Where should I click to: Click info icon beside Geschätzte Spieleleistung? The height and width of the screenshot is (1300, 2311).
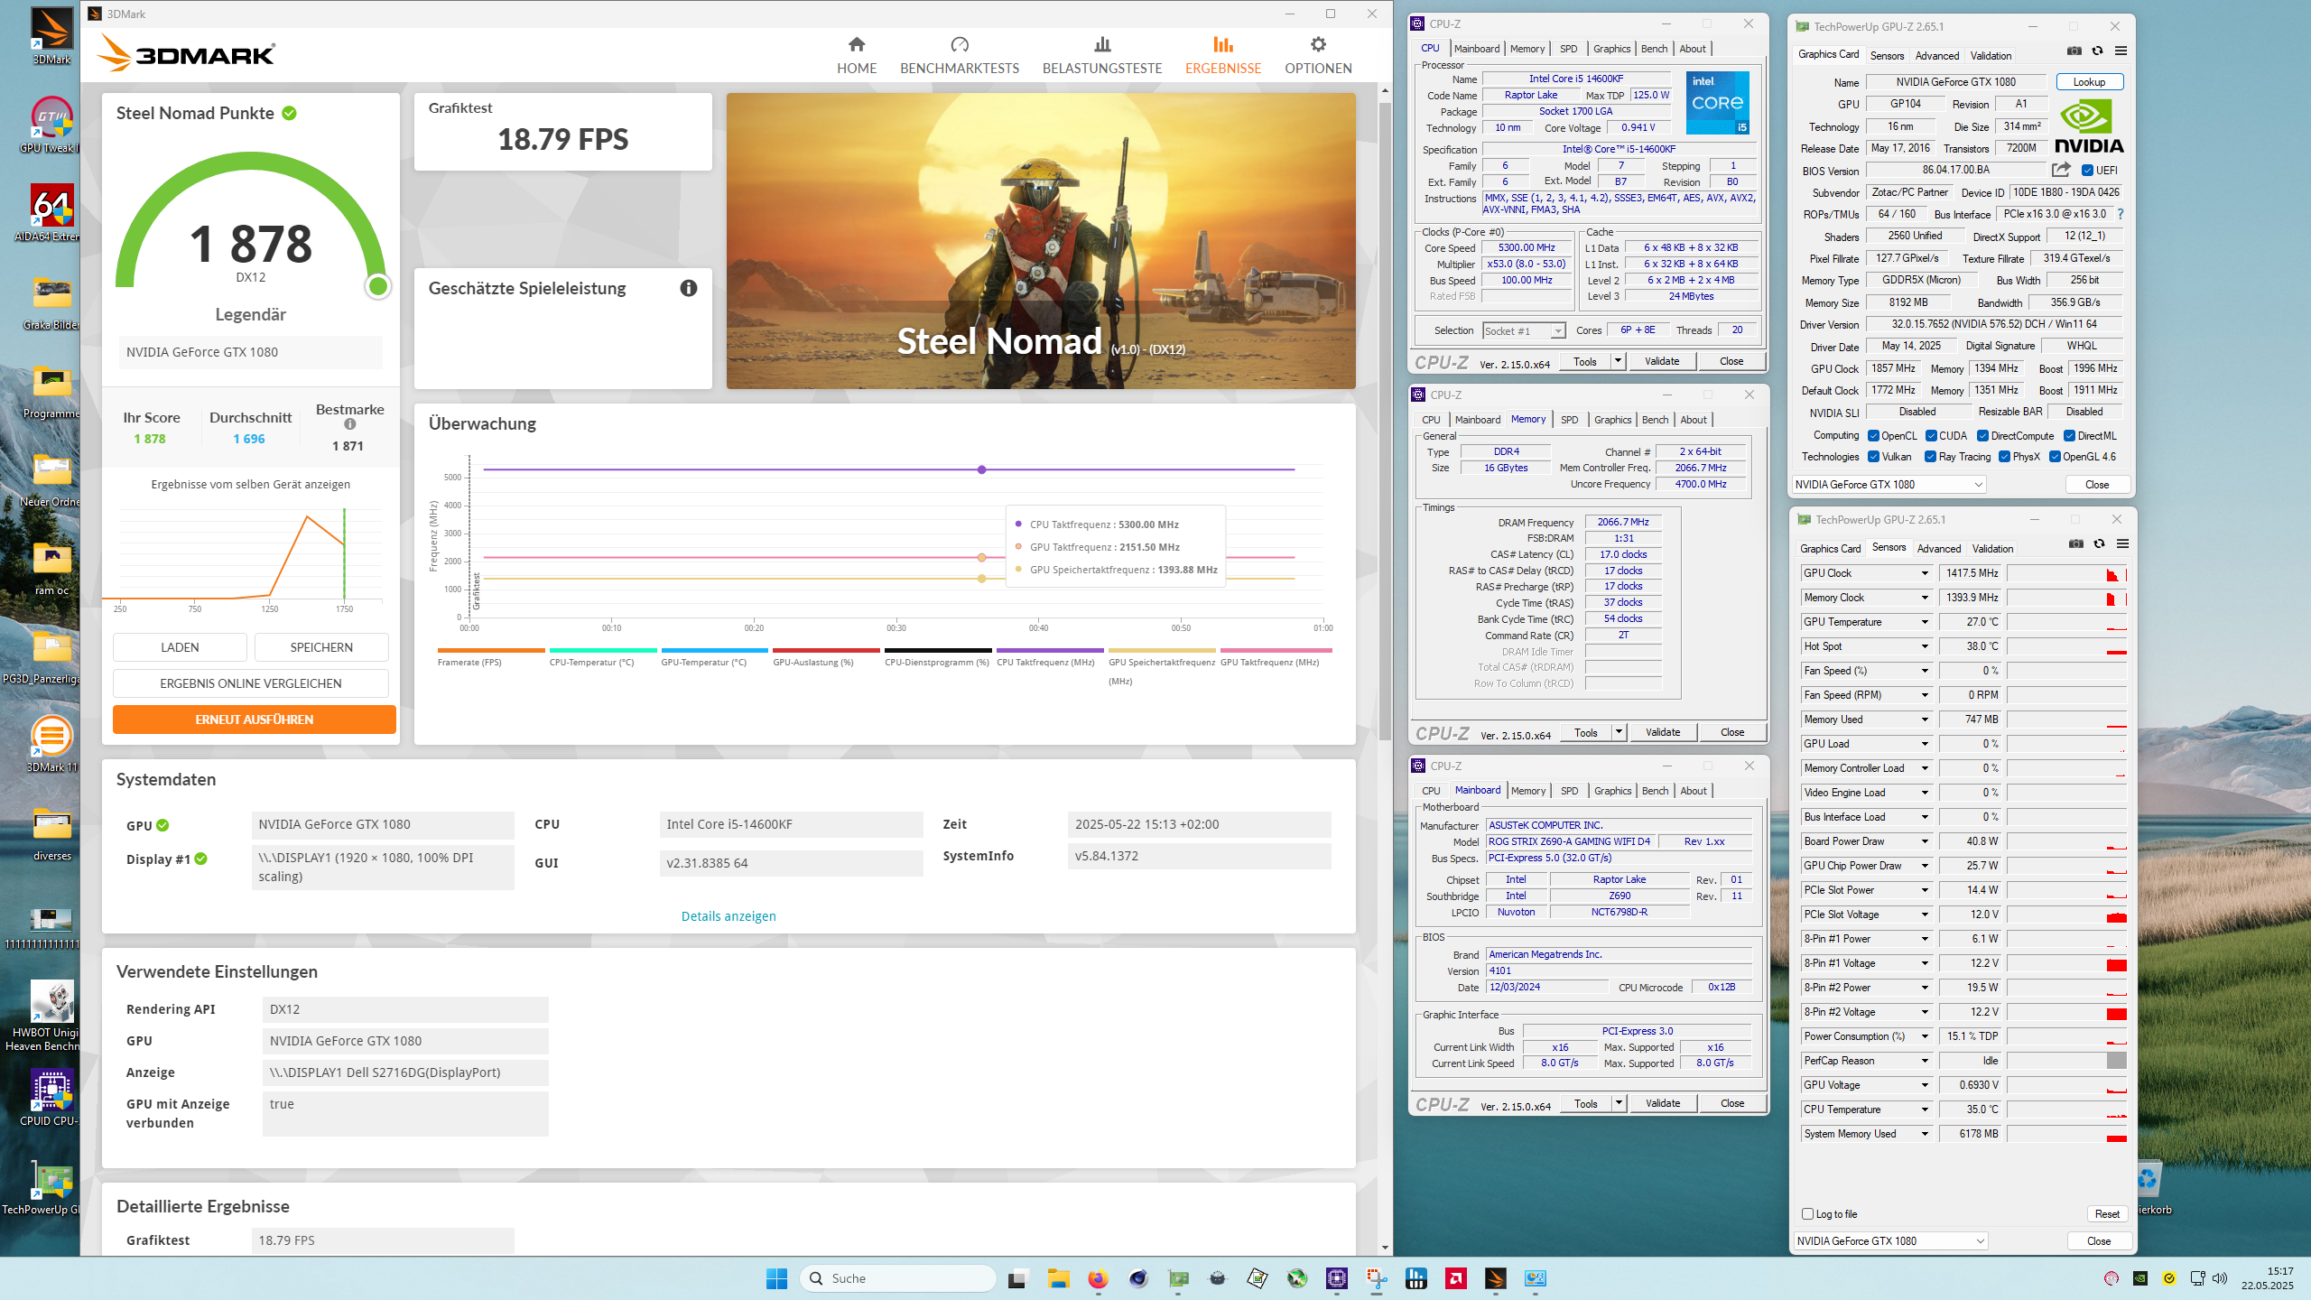[689, 288]
